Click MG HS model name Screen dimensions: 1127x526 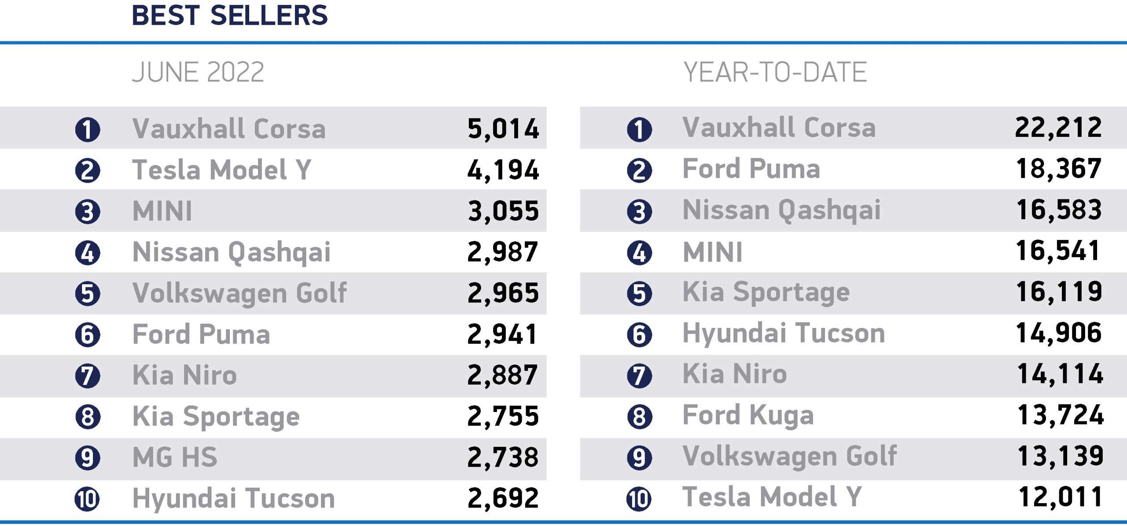175,457
